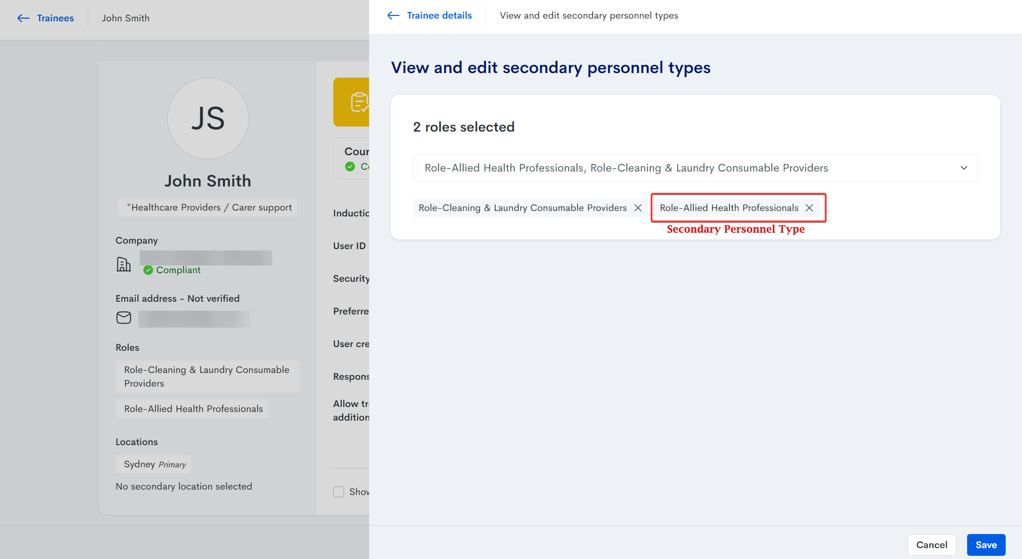Screen dimensions: 1022x559
Task: Save the secondary personnel types
Action: (x=986, y=545)
